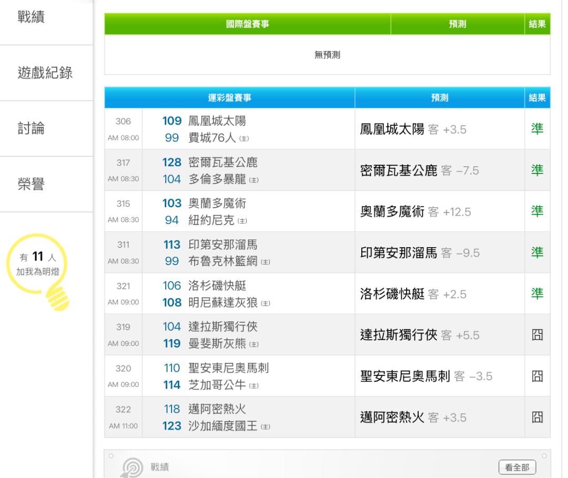Click the 洛杉磯快艇 team name in game 321
This screenshot has width=568, height=478.
[x=217, y=286]
